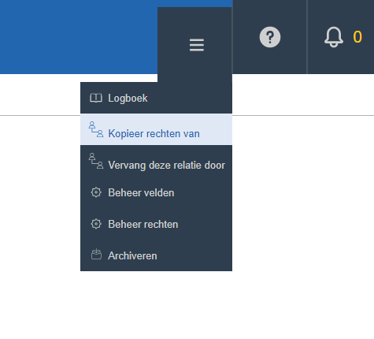Choose Vervang deze relatie door
The image size is (374, 339).
[156, 161]
